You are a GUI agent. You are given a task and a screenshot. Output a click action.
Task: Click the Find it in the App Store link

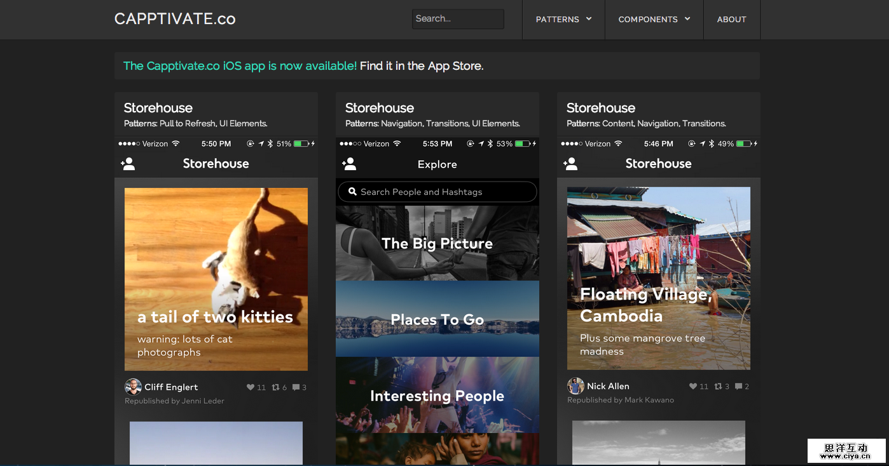[421, 65]
